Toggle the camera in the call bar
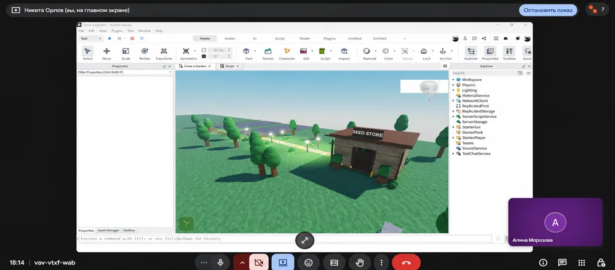The image size is (615, 270). (x=258, y=263)
